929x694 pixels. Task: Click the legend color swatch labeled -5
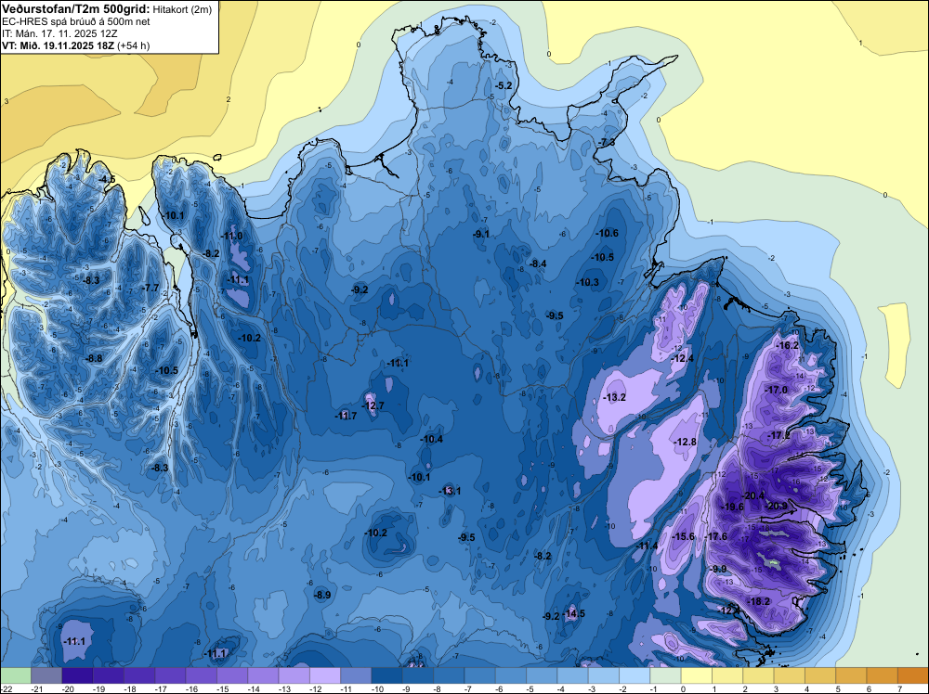[x=542, y=675]
